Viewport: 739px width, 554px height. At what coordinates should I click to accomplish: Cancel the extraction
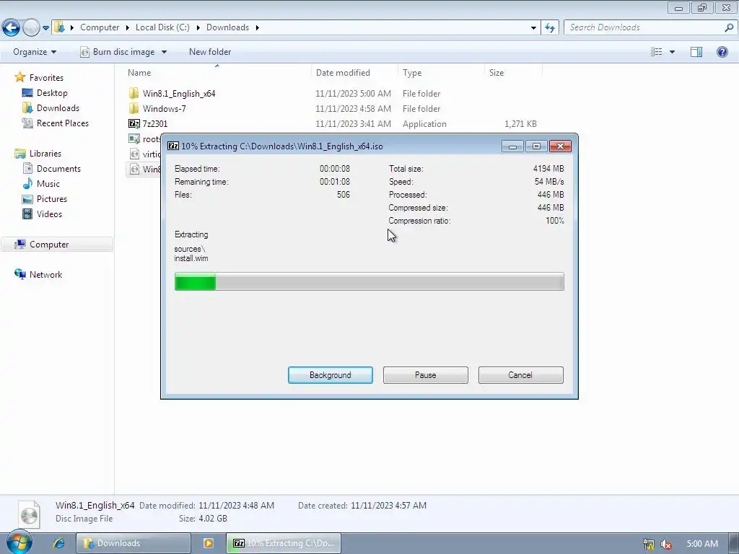tap(520, 375)
